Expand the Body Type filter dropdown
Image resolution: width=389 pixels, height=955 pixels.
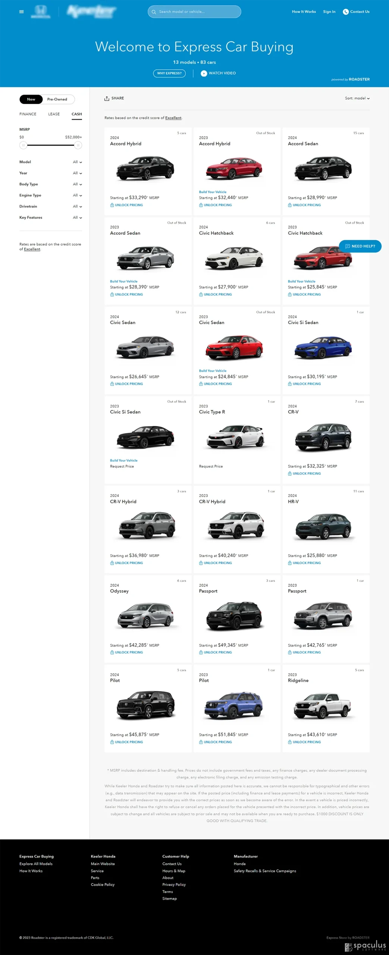(51, 184)
